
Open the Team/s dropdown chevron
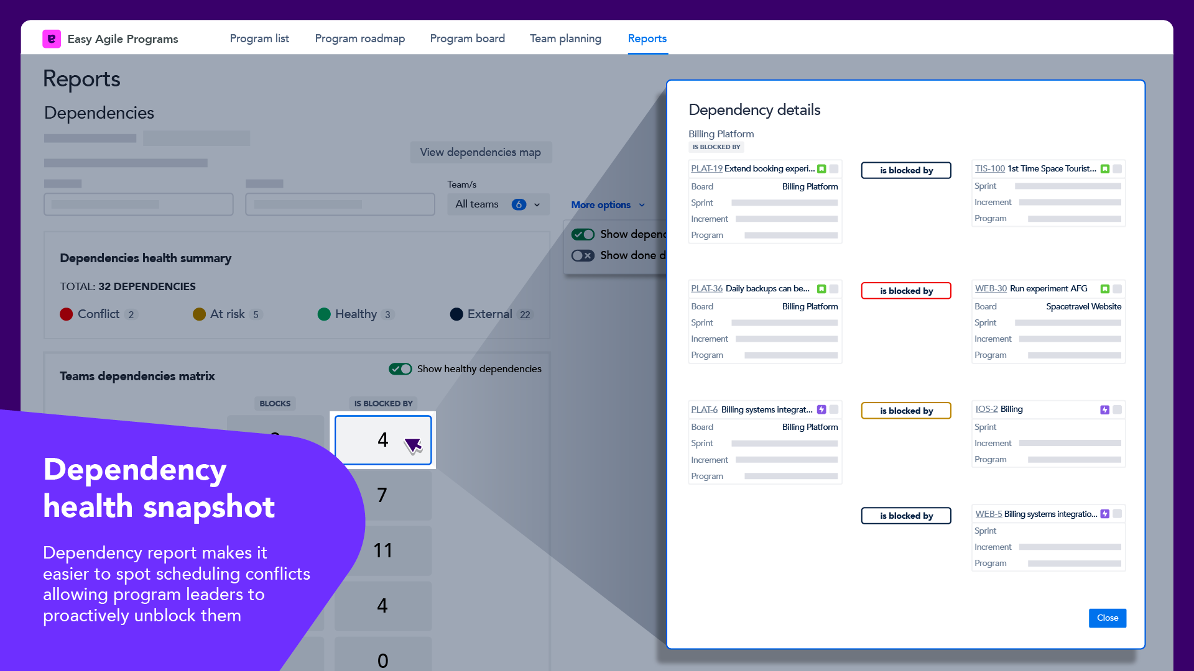(536, 204)
